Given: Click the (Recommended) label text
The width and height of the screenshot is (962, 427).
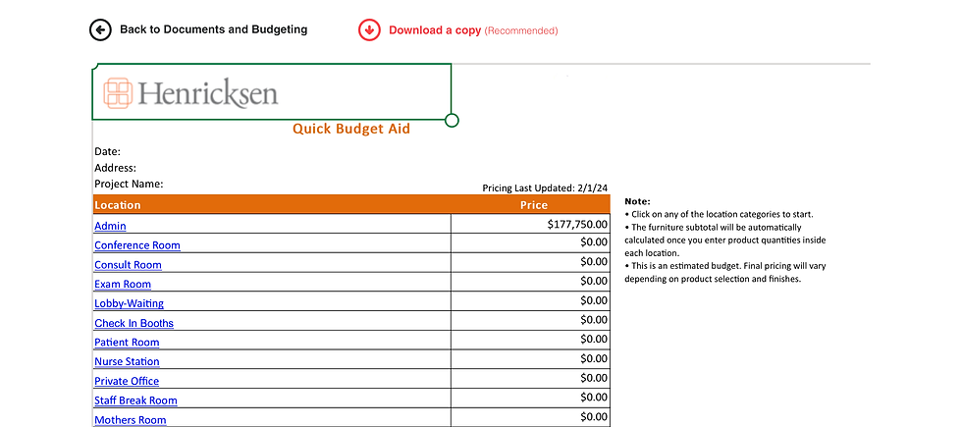Looking at the screenshot, I should [521, 30].
